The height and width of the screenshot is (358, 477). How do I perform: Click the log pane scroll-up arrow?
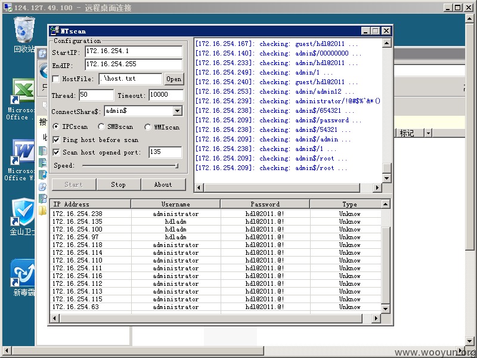(386, 43)
